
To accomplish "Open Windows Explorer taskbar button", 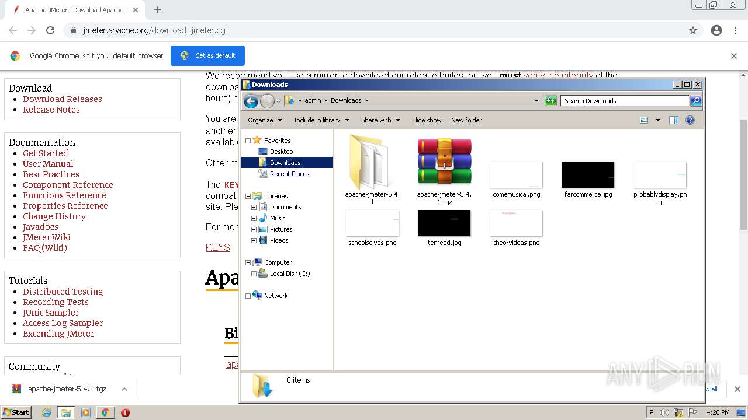I will pyautogui.click(x=66, y=412).
